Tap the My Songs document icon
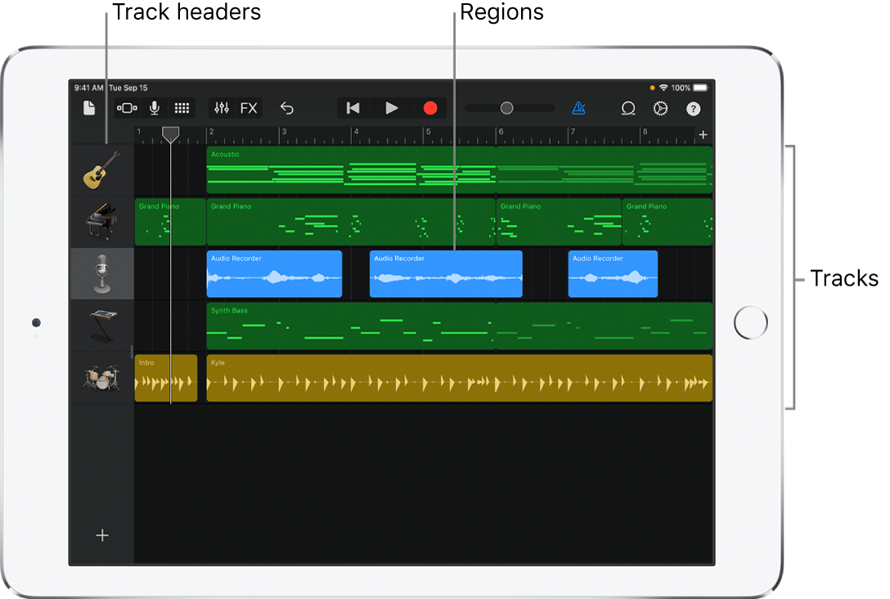This screenshot has height=599, width=890. click(88, 107)
